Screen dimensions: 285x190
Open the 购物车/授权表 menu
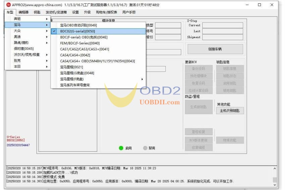(106, 12)
